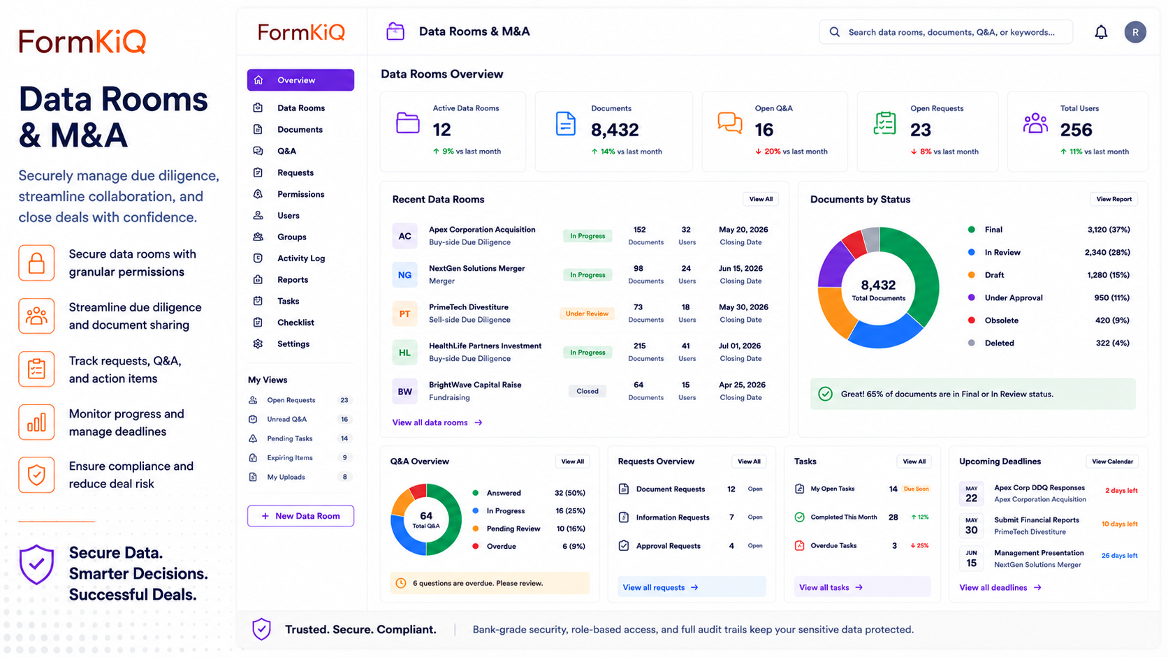Viewport: 1168px width, 657px height.
Task: Click the Open Q&A chat bubbles icon
Action: pyautogui.click(x=730, y=123)
